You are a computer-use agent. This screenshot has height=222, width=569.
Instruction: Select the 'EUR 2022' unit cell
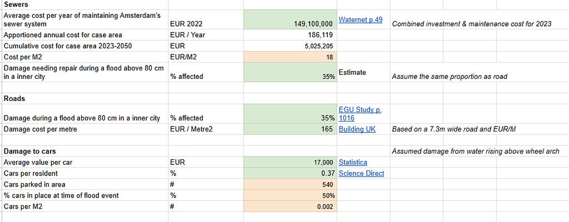pyautogui.click(x=206, y=19)
